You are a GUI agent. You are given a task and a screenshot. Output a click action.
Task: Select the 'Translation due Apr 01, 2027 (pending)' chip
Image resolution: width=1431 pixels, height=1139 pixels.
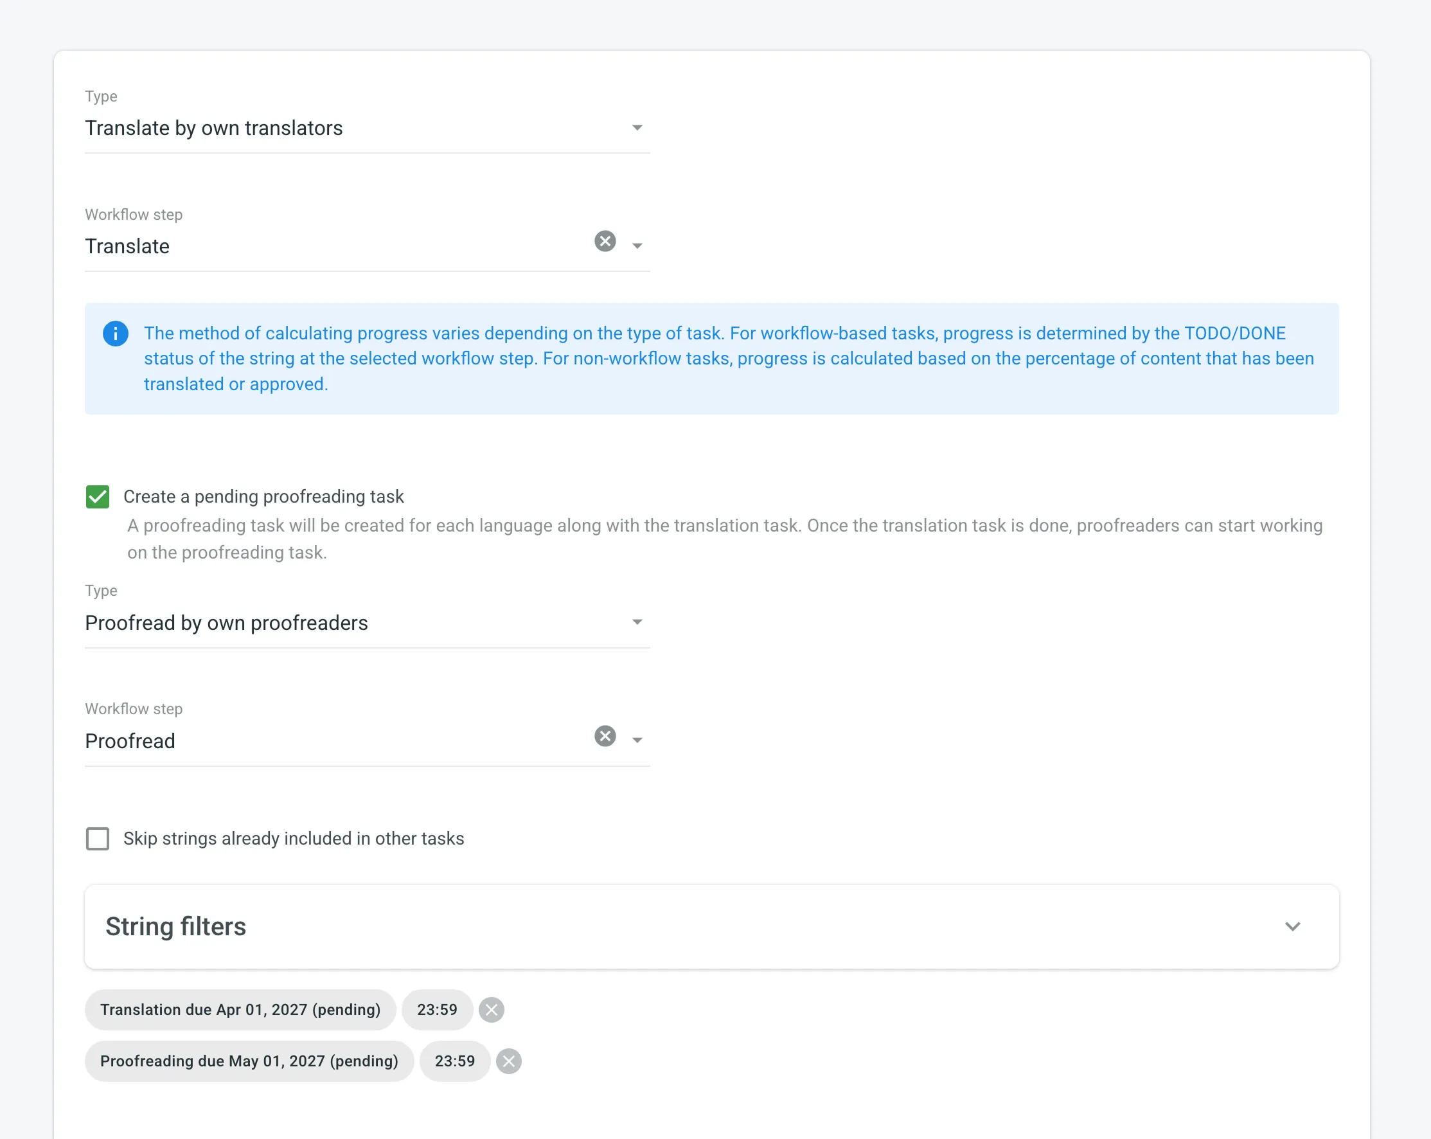coord(240,1010)
